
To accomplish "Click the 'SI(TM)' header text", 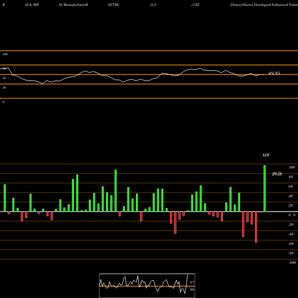I will pyautogui.click(x=113, y=5).
